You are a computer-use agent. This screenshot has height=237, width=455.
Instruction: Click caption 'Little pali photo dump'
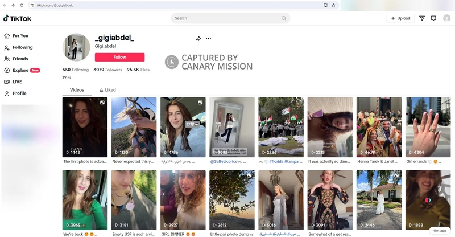[230, 234]
